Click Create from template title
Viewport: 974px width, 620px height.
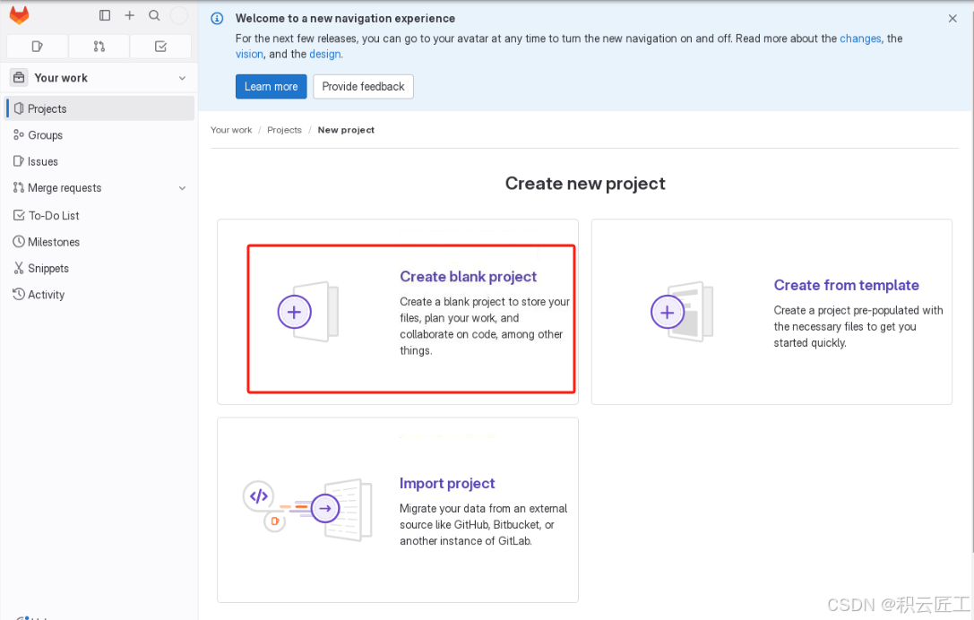[846, 285]
